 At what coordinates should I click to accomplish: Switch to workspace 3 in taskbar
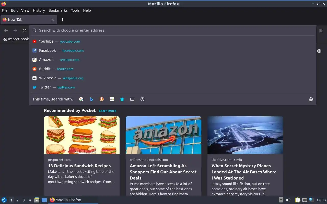[x=24, y=200]
